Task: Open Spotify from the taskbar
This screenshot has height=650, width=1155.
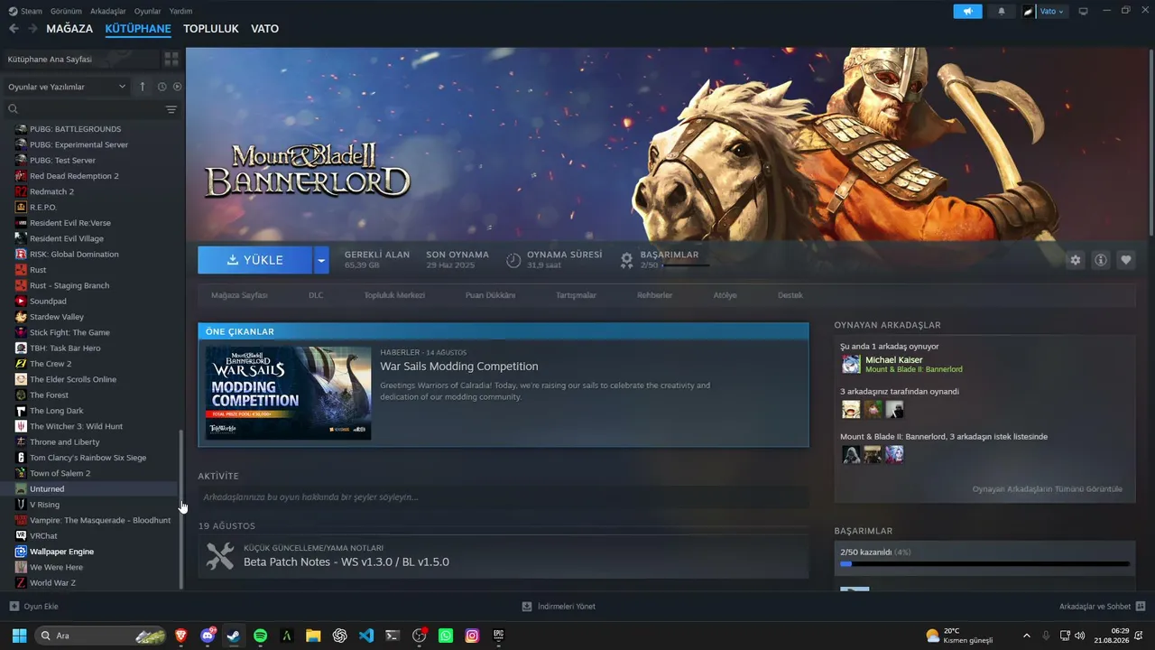Action: click(x=260, y=636)
